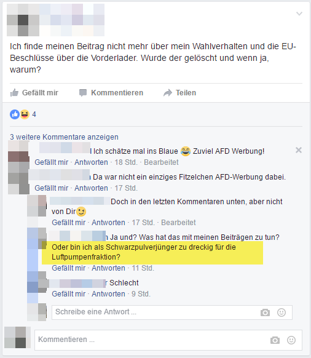The image size is (311, 358).
Task: Attach photo in reply field camera icon
Action: click(265, 312)
